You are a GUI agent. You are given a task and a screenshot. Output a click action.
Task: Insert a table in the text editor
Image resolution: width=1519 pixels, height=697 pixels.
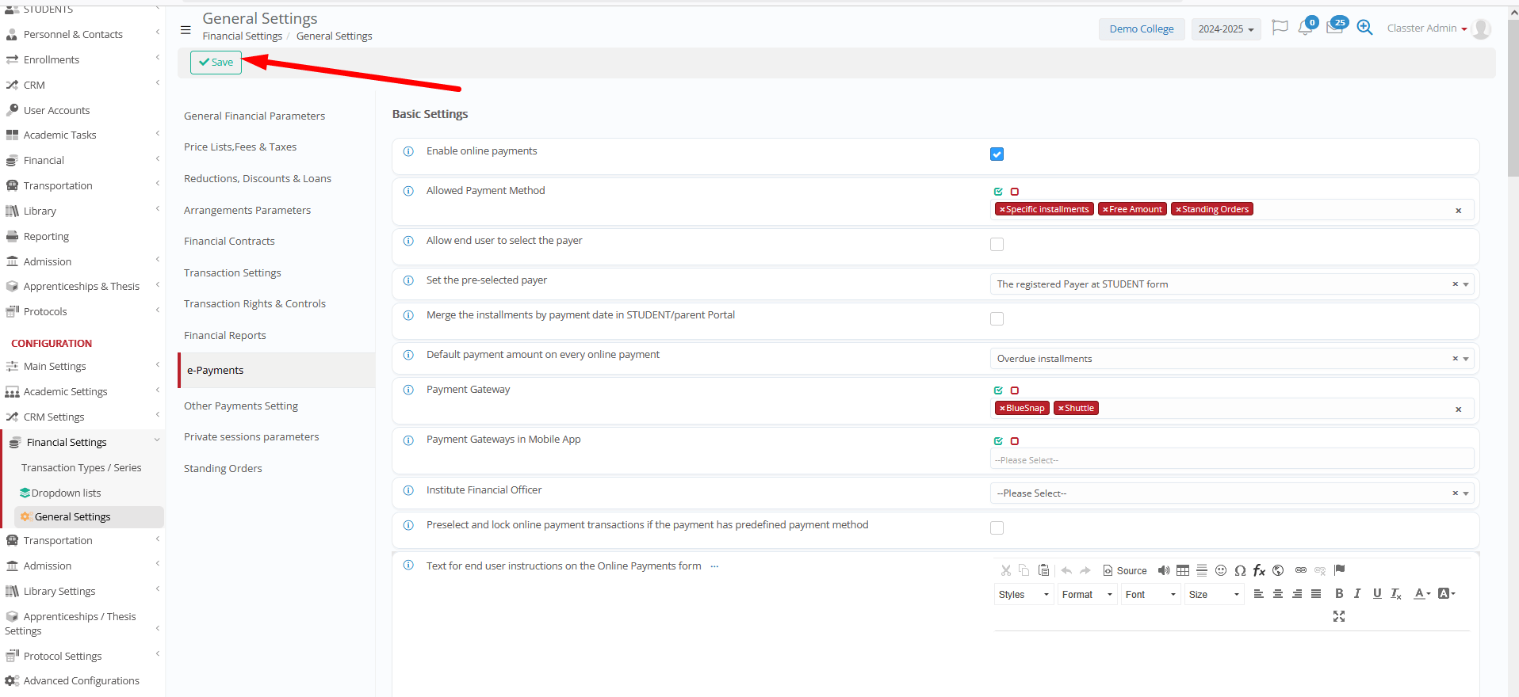pos(1183,570)
